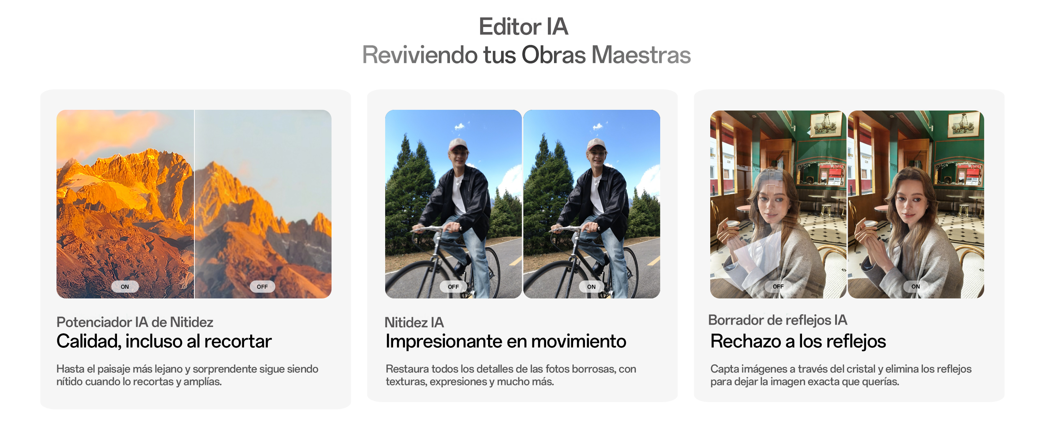Screen dimensions: 1054x432
Task: Click ON badge on sharp cyclist photo
Action: click(591, 287)
